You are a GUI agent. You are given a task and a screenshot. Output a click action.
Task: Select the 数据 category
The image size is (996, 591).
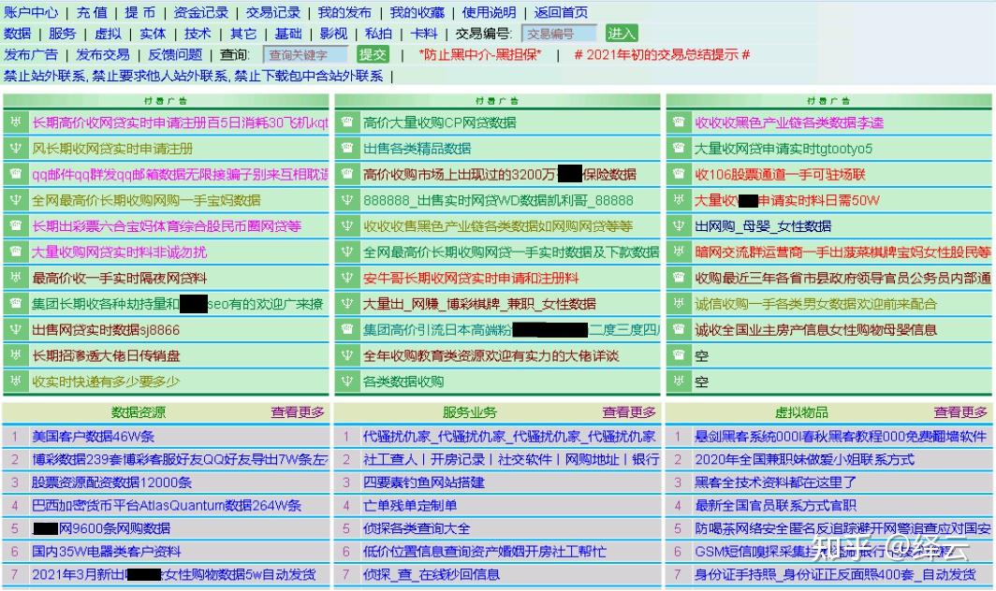pos(17,34)
